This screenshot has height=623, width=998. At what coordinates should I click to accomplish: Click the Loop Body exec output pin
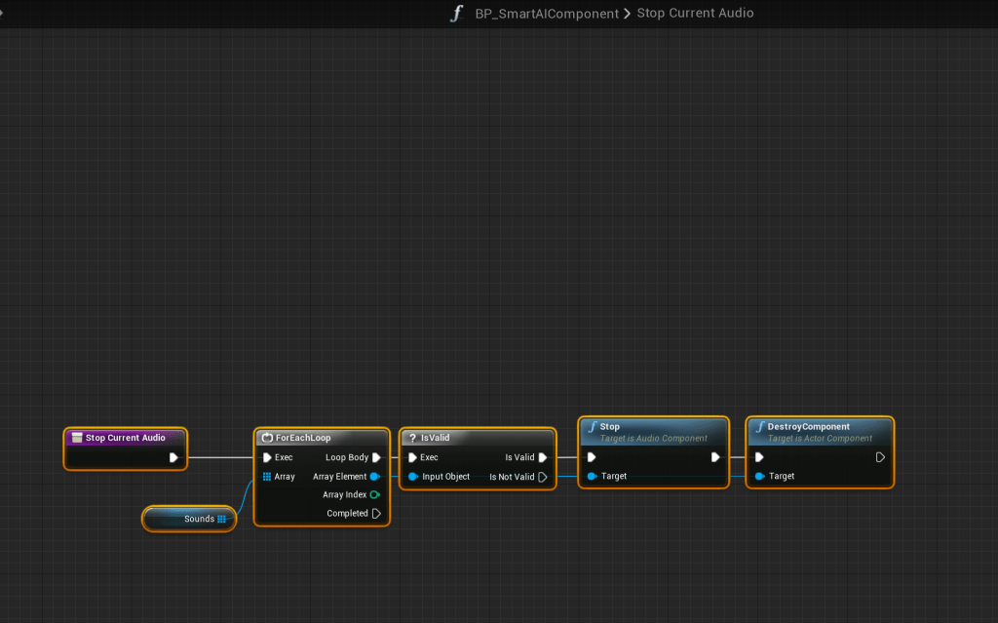click(376, 457)
